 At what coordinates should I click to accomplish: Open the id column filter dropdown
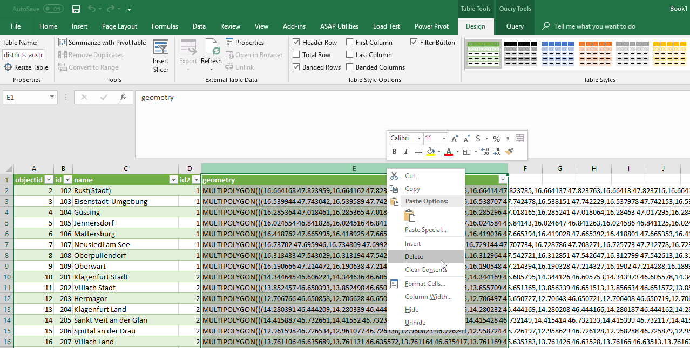[67, 180]
